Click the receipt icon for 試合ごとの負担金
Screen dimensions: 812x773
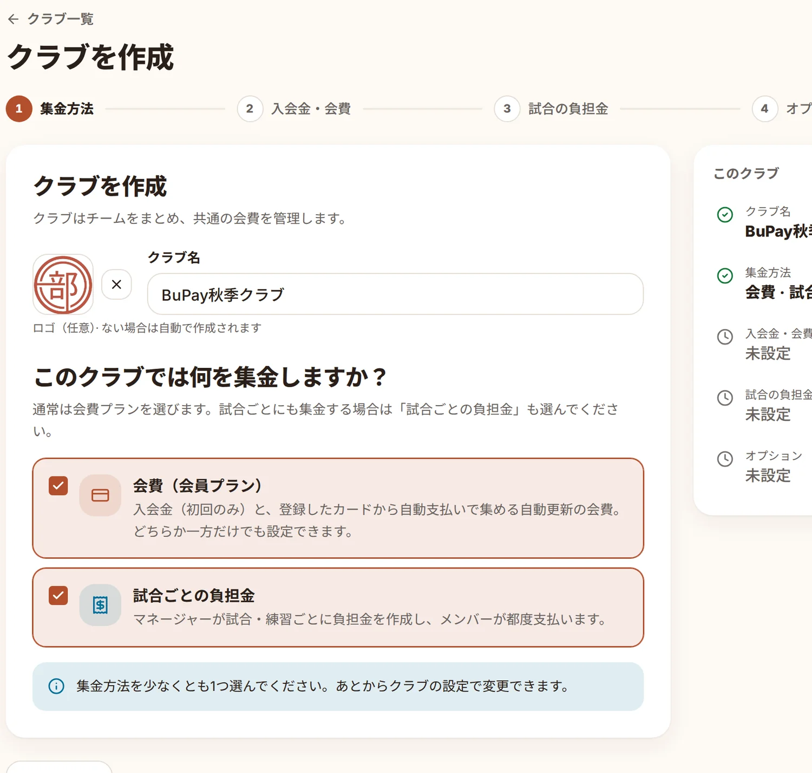point(100,605)
